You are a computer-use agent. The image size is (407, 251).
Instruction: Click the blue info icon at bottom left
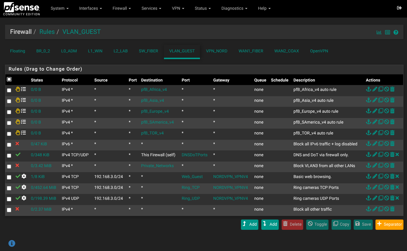12,243
